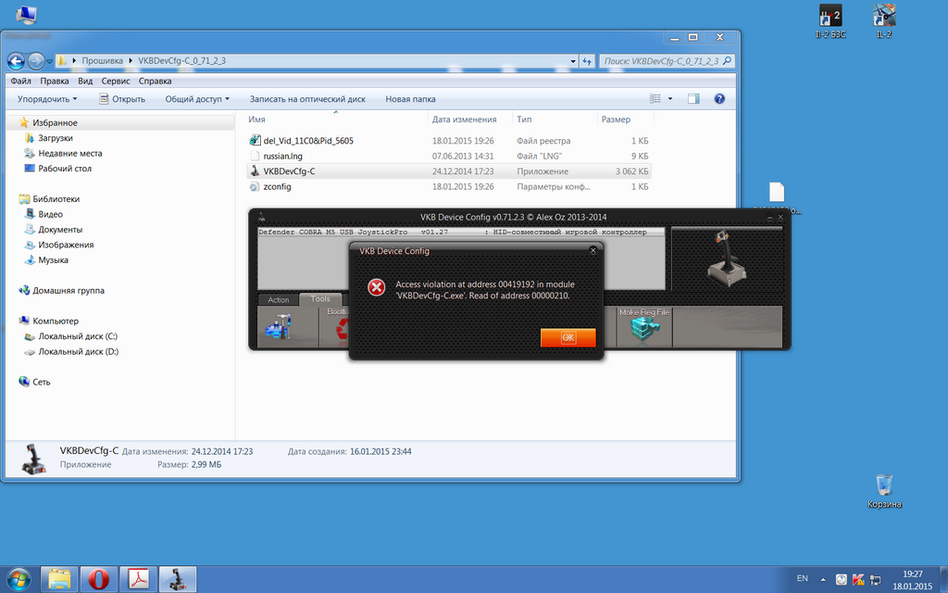The width and height of the screenshot is (948, 593).
Task: Open Загрузки in the navigation pane
Action: tap(55, 138)
